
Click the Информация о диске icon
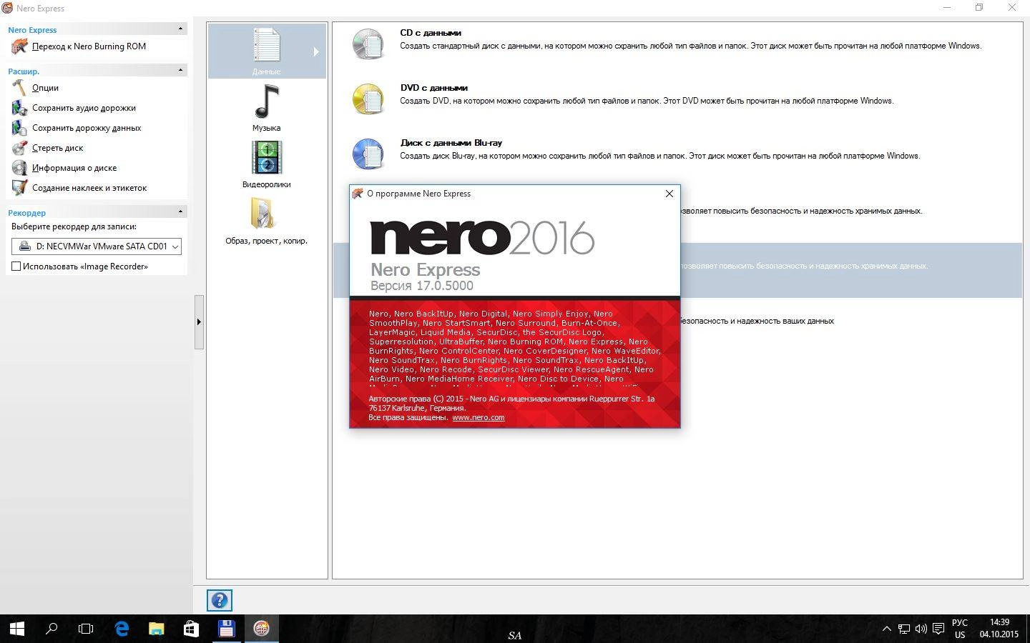click(19, 168)
